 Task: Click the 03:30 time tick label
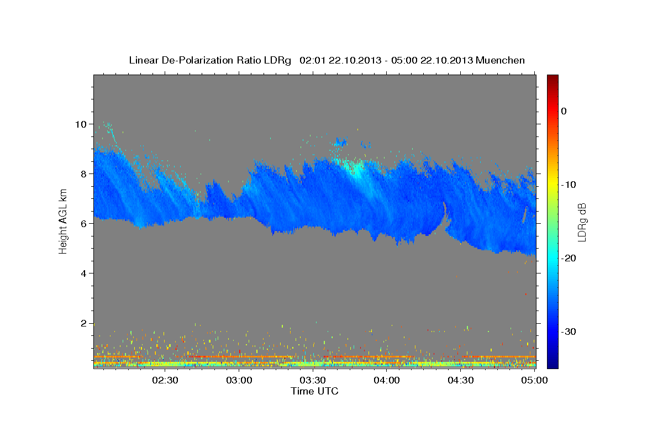pos(313,380)
